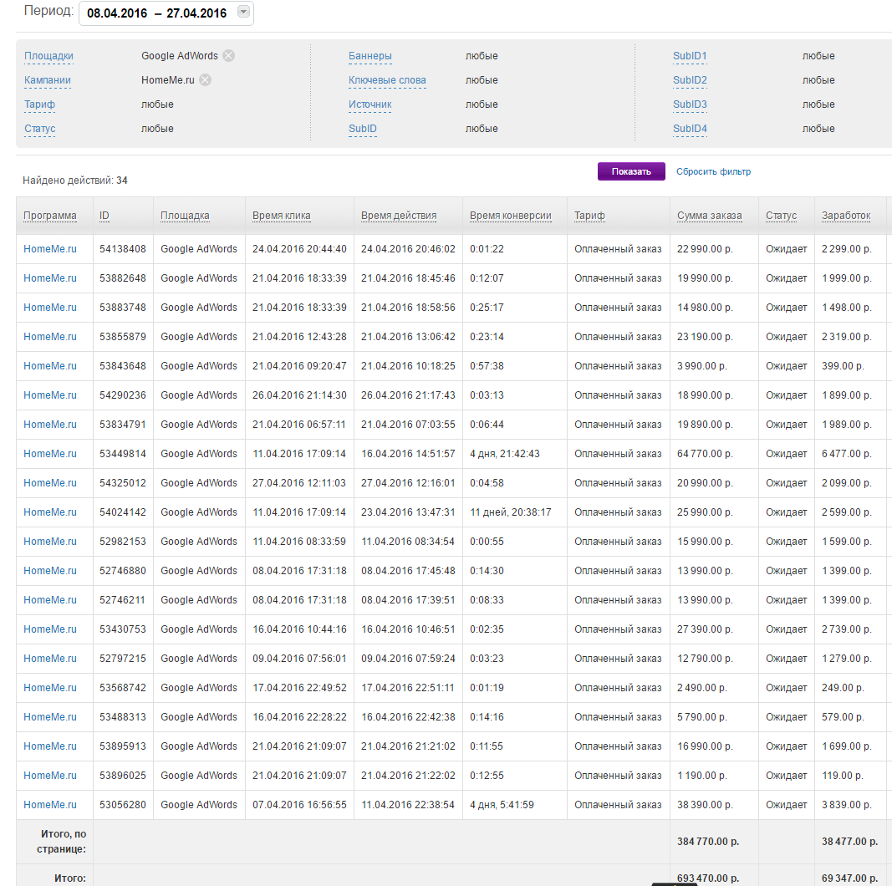Open HomeMe.ru link in row ID 54138408

[x=50, y=249]
